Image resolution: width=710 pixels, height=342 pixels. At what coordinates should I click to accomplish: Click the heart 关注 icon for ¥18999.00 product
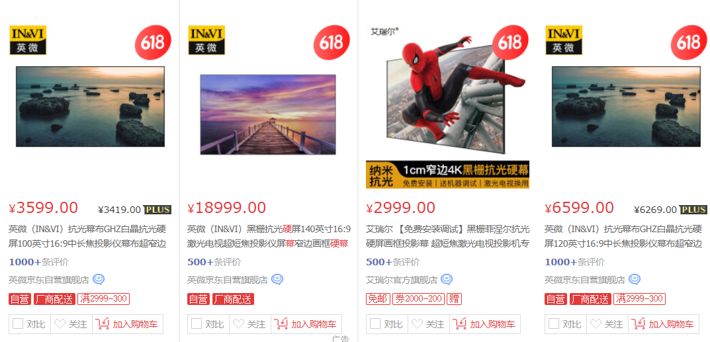click(239, 324)
